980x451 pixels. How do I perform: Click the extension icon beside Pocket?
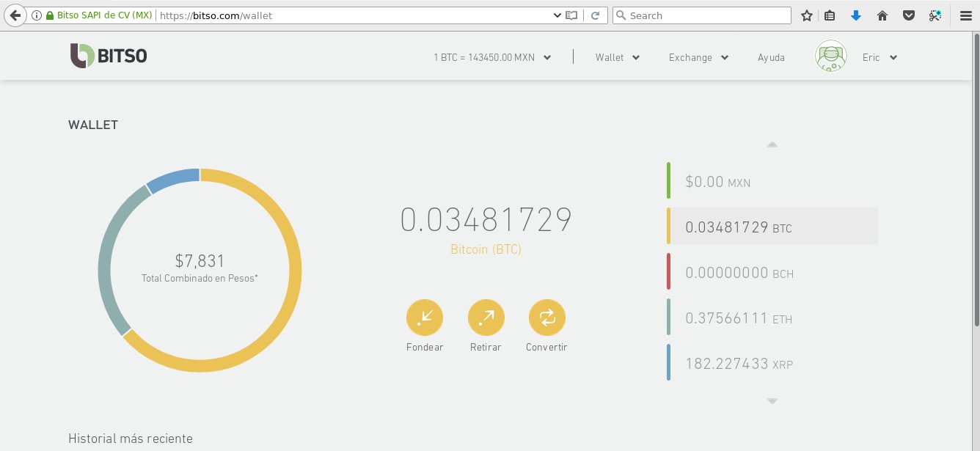935,15
